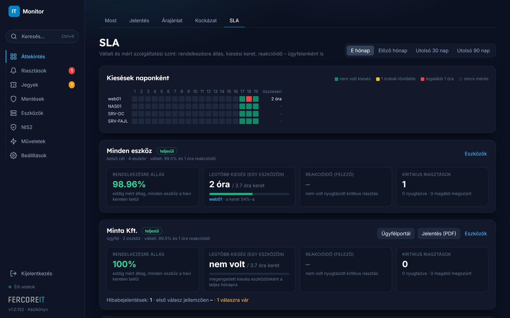Click Kijelentkezés to log out

pyautogui.click(x=42, y=273)
